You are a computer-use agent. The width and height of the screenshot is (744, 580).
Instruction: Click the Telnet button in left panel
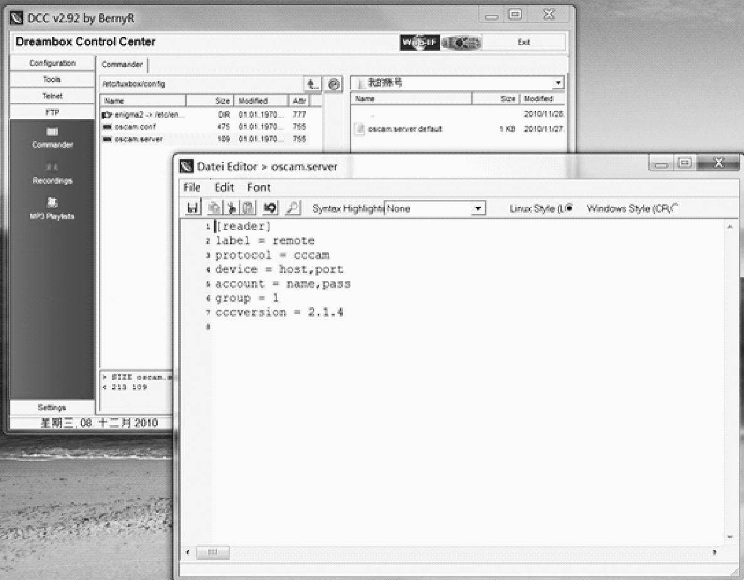(52, 96)
